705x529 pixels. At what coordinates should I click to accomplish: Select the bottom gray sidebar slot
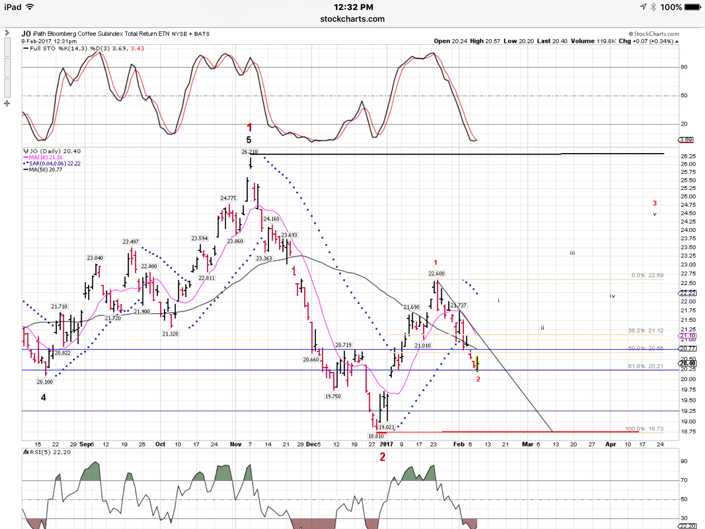click(x=7, y=88)
